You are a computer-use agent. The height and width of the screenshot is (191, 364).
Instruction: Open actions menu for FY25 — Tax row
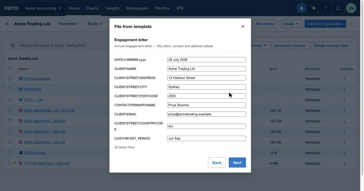pyautogui.click(x=344, y=100)
